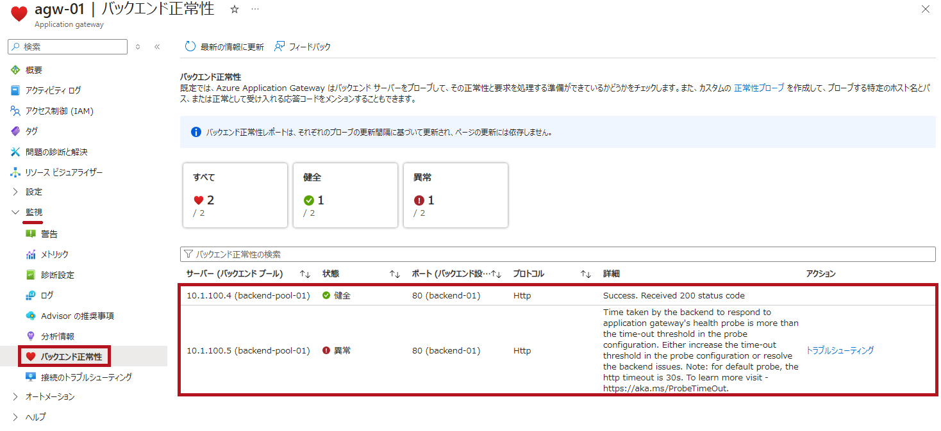941x431 pixels.
Task: Click the アクティビティ ログ icon
Action: click(x=16, y=90)
